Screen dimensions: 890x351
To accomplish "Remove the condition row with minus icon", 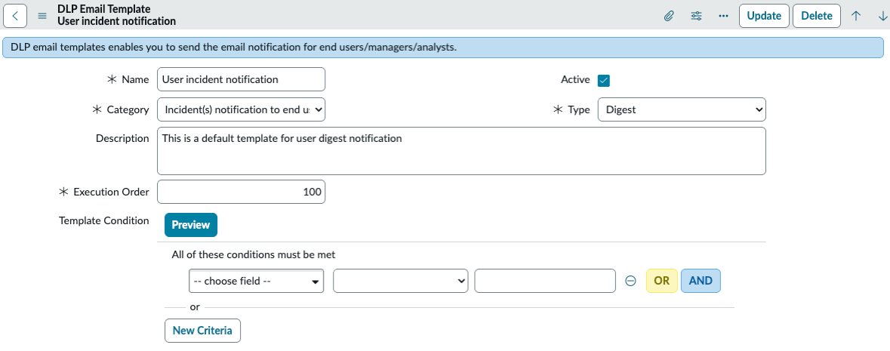I will (x=630, y=281).
